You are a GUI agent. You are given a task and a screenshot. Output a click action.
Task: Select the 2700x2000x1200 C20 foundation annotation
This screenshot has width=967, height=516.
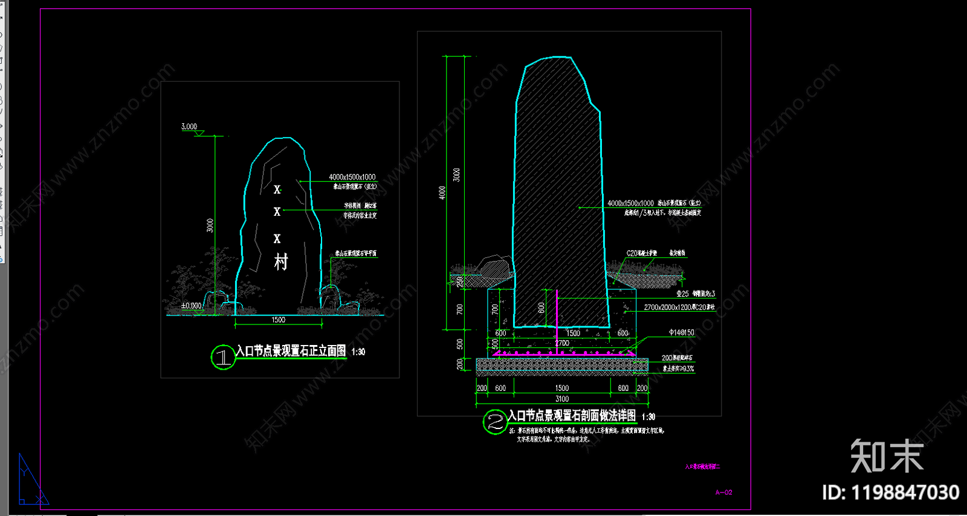[679, 308]
